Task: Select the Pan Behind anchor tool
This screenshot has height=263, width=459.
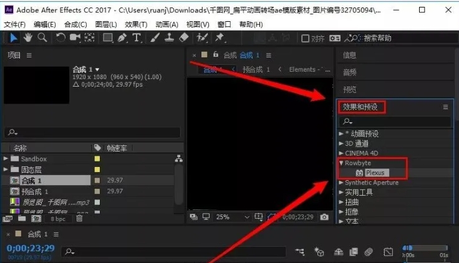Action: click(x=89, y=38)
